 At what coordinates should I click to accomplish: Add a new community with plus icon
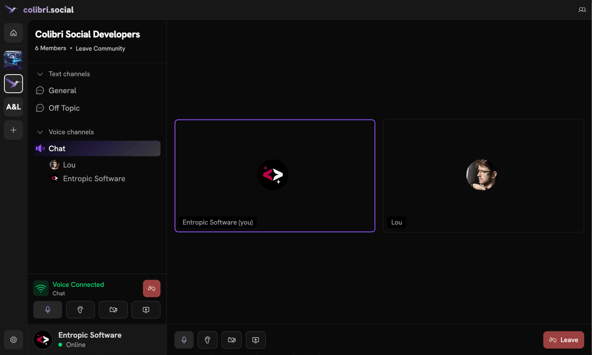[x=13, y=130]
